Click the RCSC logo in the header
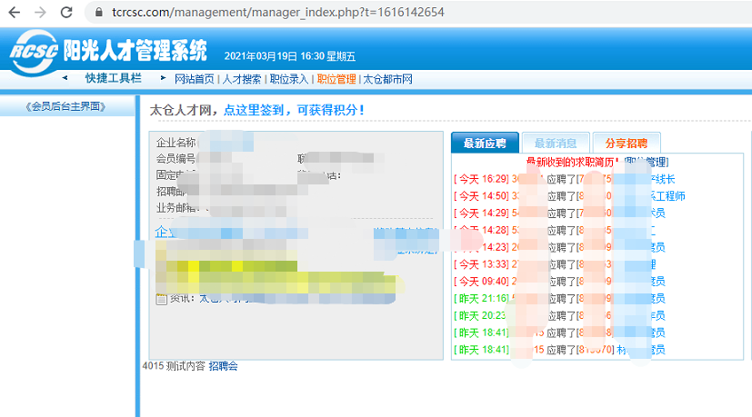752x417 pixels. click(34, 52)
